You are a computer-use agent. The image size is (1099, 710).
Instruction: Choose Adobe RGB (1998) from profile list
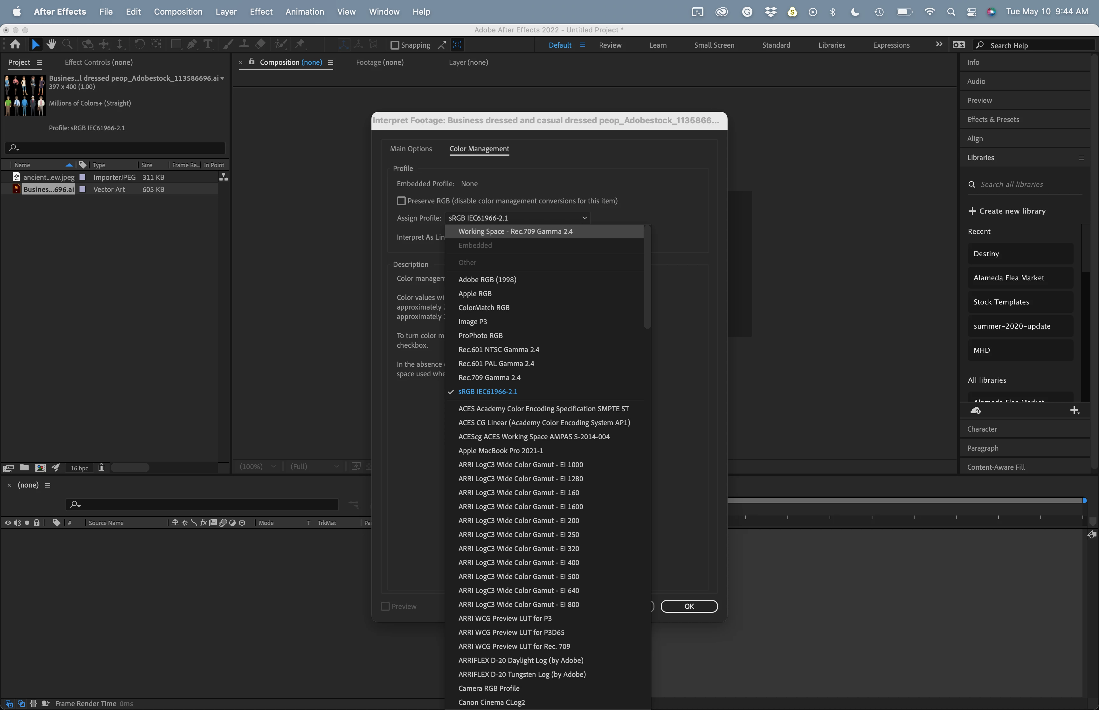[487, 279]
